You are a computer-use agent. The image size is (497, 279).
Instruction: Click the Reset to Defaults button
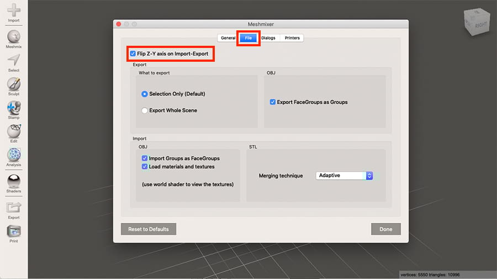149,229
